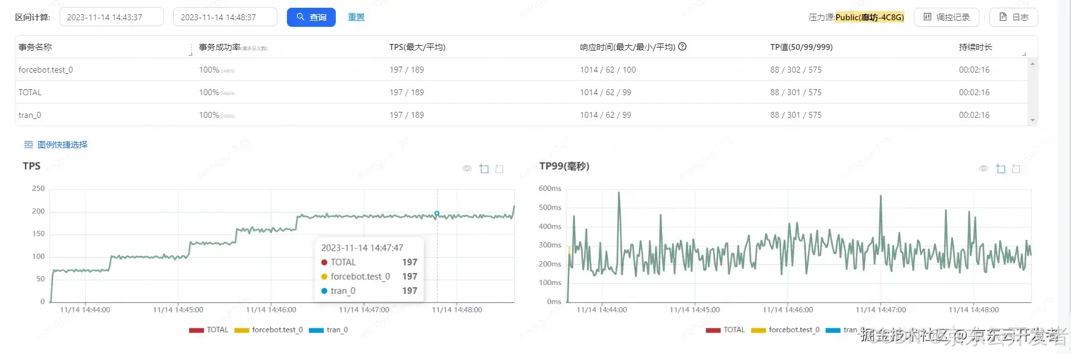The image size is (1071, 354).
Task: Click the 区间计算 label
Action: [33, 17]
